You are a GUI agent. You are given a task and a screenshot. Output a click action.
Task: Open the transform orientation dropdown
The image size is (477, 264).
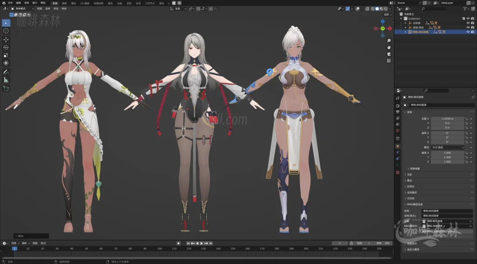coord(179,9)
